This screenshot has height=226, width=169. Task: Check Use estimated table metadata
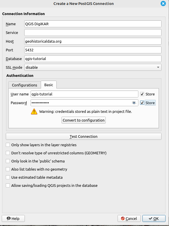8,177
